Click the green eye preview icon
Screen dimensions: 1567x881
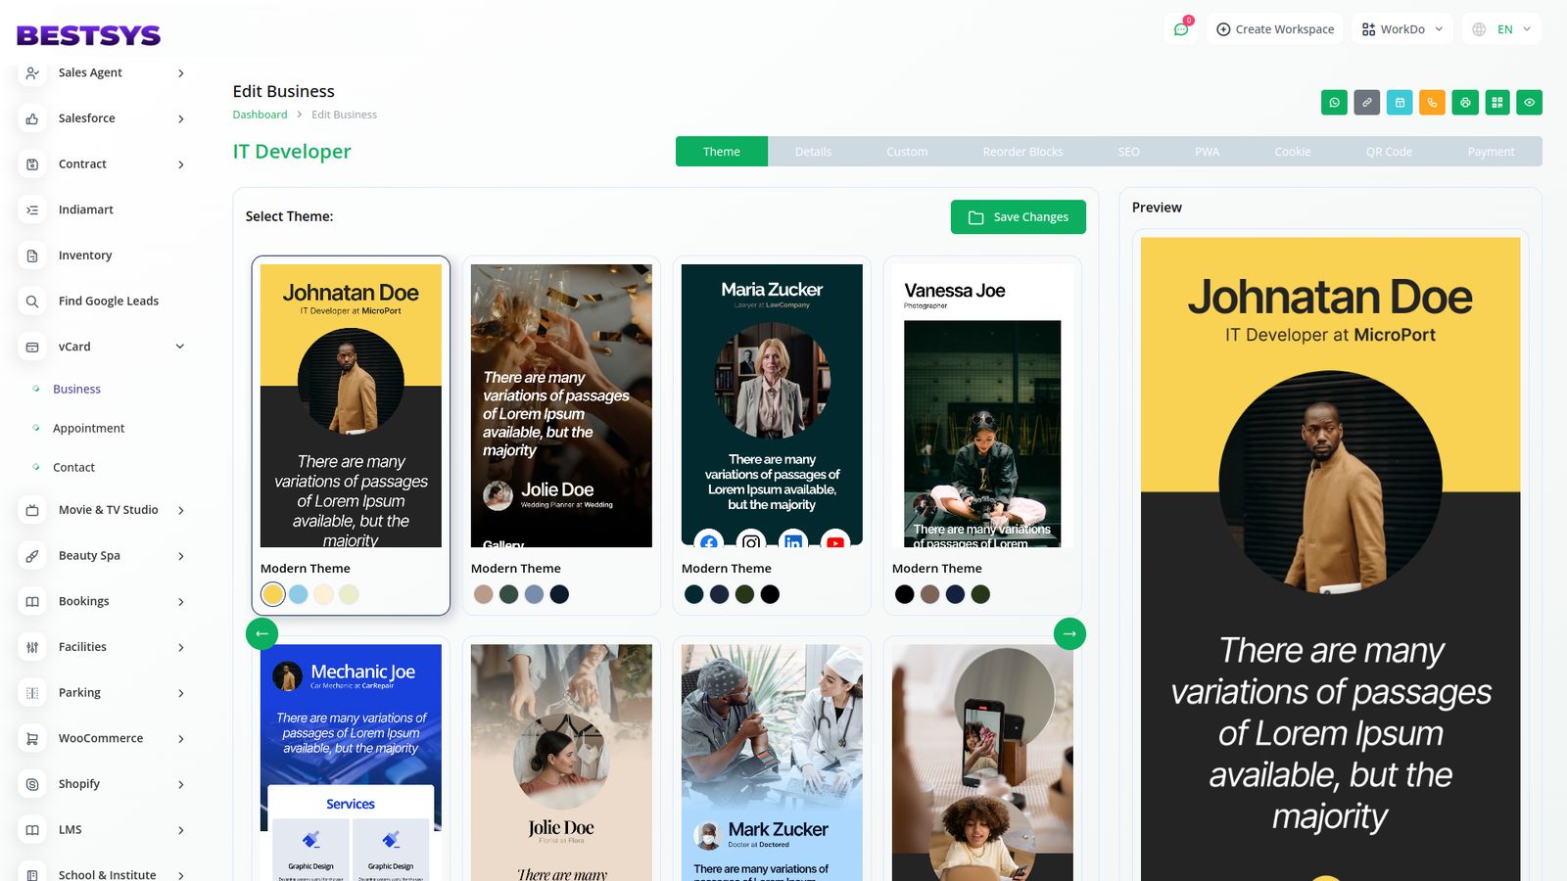[x=1529, y=103]
